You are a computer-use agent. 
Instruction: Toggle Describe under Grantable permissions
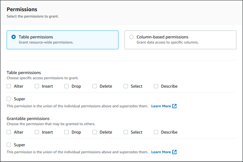tap(156, 132)
